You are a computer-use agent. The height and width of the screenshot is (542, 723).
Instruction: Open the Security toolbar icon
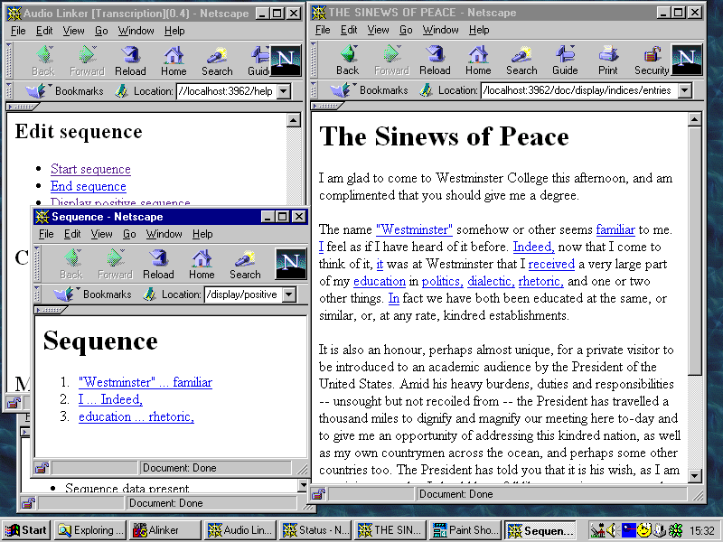click(651, 60)
